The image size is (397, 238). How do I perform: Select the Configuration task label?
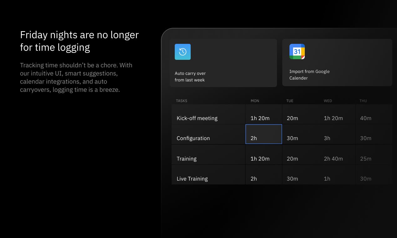pos(193,138)
